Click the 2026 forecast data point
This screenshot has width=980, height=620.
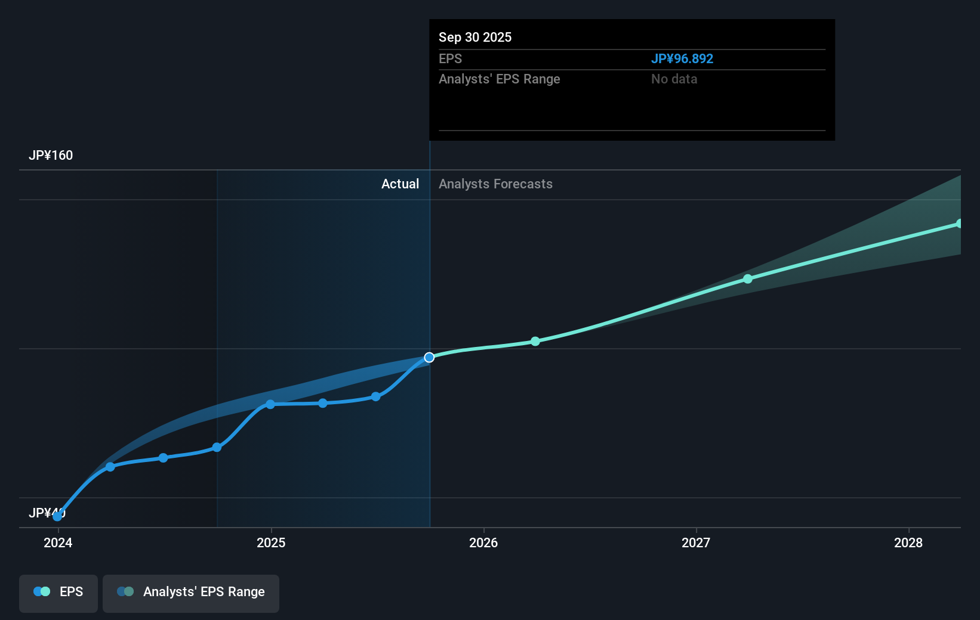pos(535,342)
